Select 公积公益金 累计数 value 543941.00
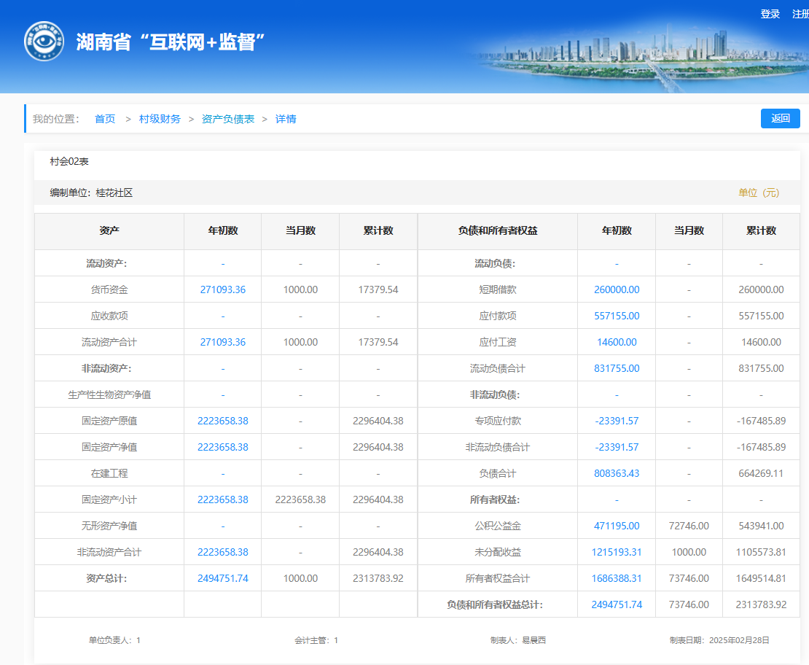This screenshot has height=665, width=809. point(761,526)
